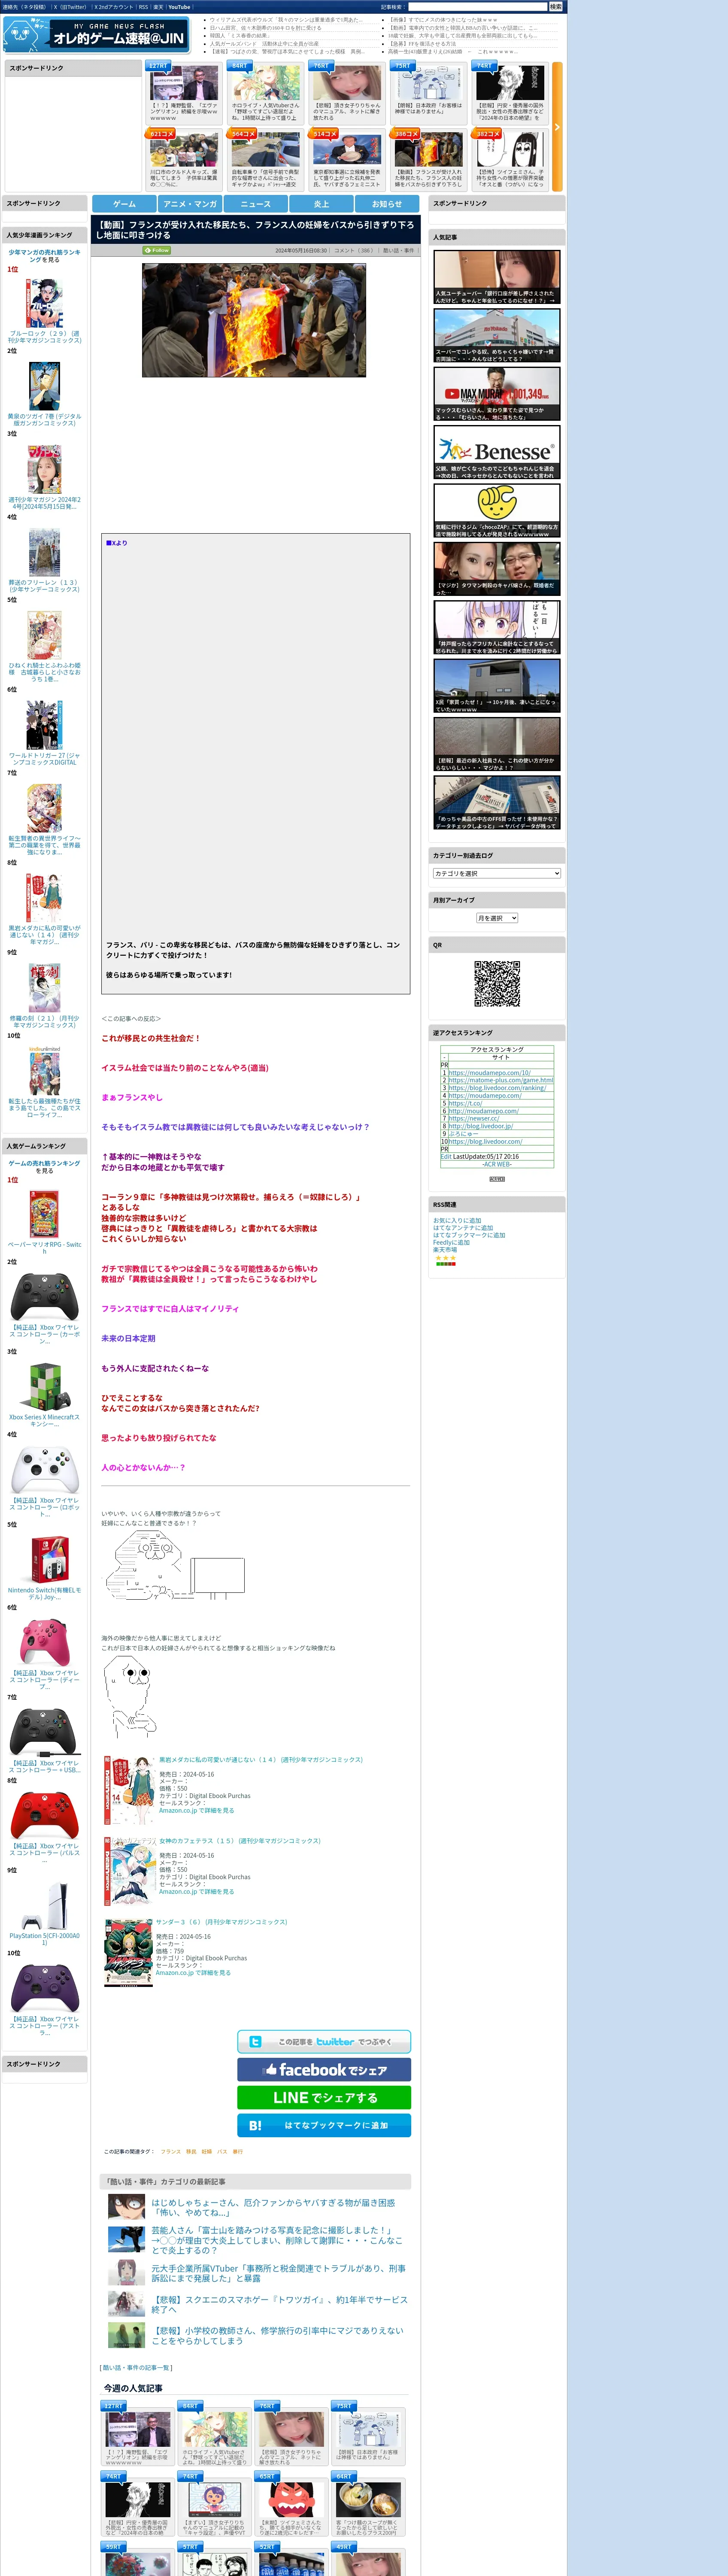
Task: Click the Feedlyに追加 link
Action: [451, 1242]
